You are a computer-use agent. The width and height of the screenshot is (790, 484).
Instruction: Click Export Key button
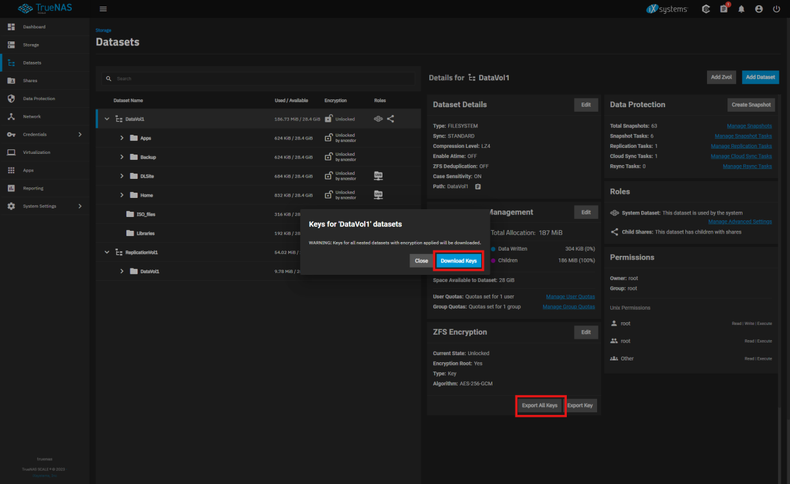point(580,405)
